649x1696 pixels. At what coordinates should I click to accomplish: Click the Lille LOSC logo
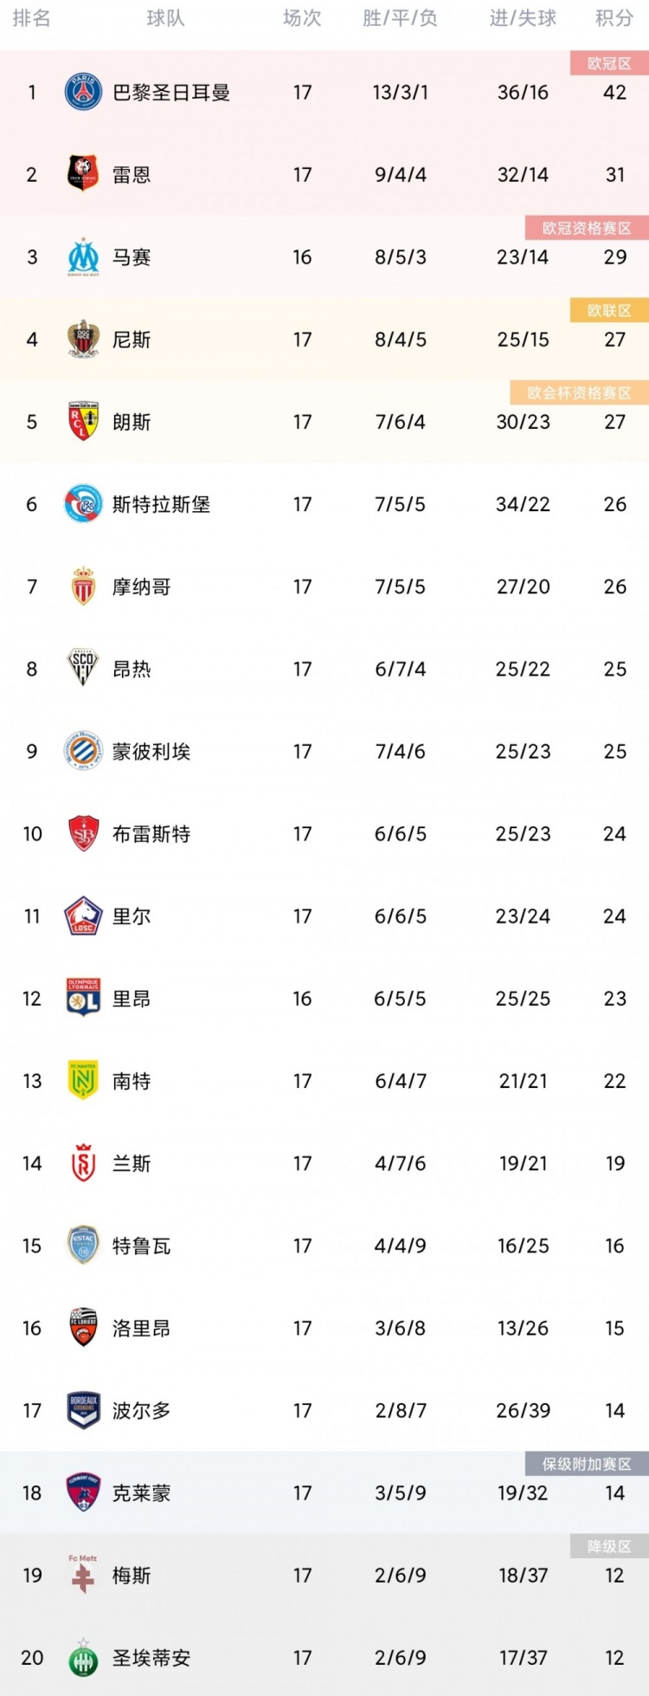pyautogui.click(x=83, y=916)
